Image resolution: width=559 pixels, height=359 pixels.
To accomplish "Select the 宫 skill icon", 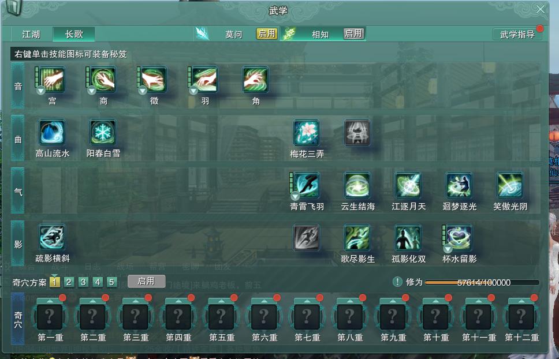I will 52,80.
